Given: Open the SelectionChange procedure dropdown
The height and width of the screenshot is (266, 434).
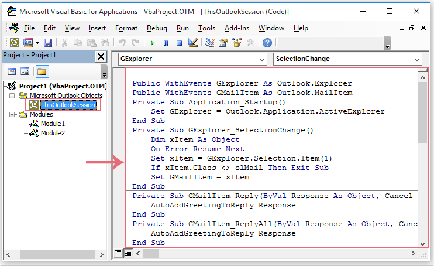Looking at the screenshot, I should pos(416,59).
